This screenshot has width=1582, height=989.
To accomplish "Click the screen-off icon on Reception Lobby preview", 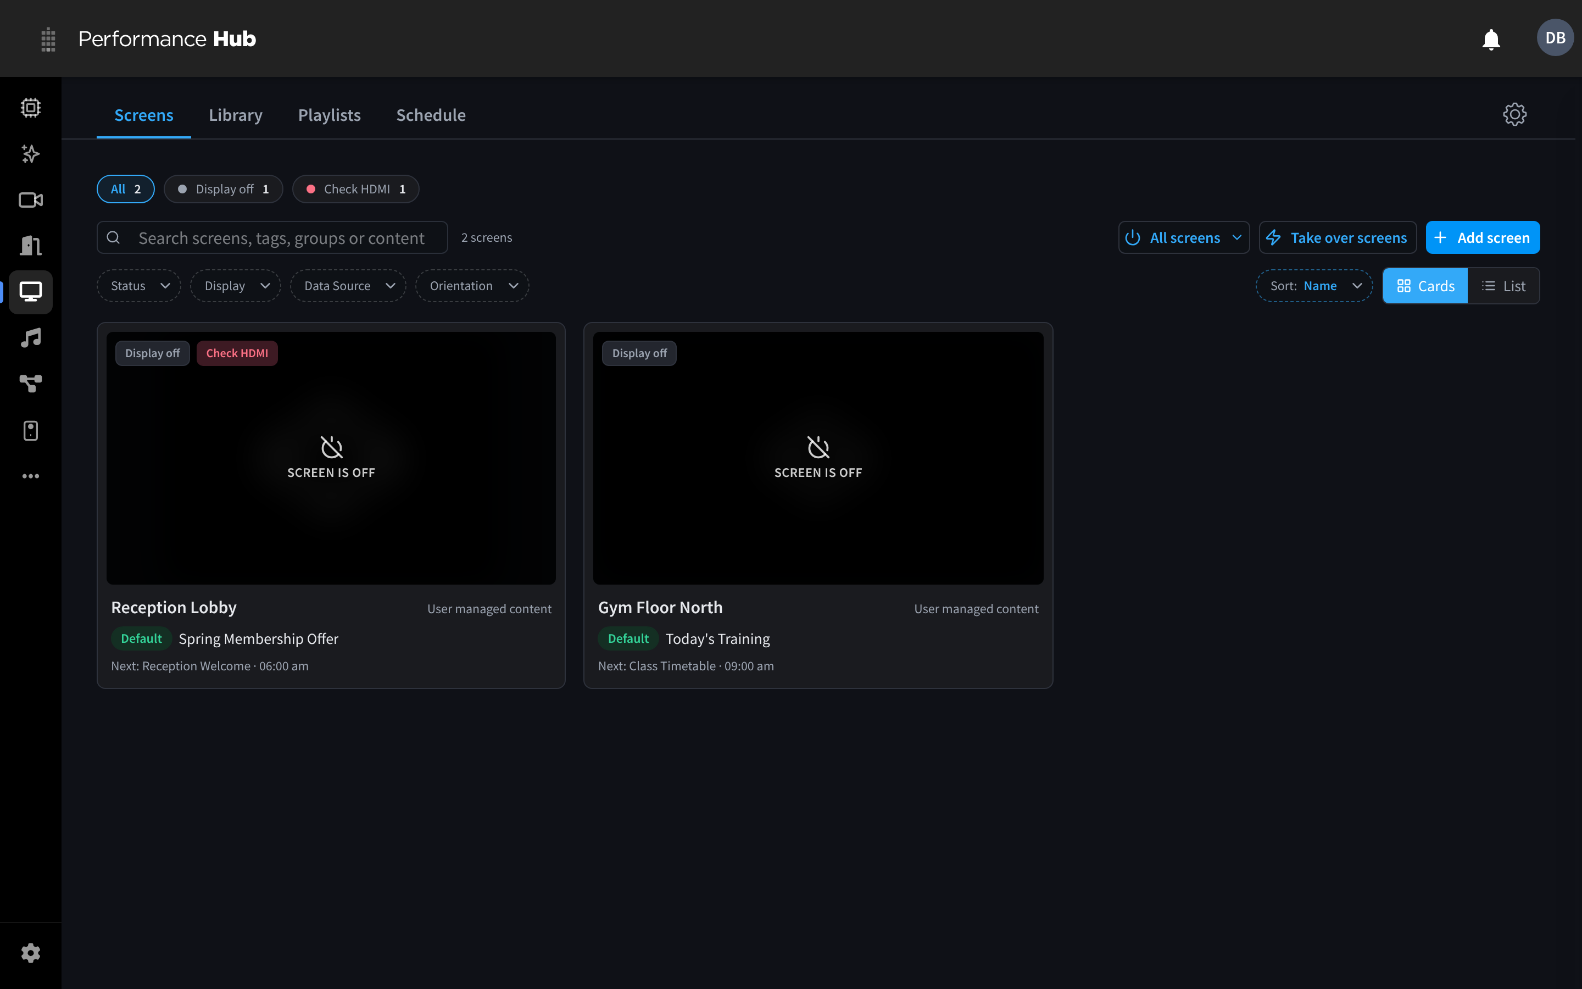I will coord(331,447).
